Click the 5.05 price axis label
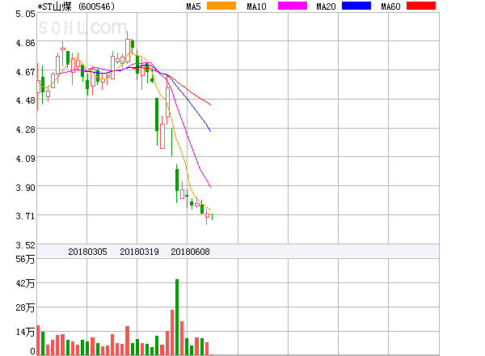This screenshot has width=485, height=356. [x=25, y=14]
